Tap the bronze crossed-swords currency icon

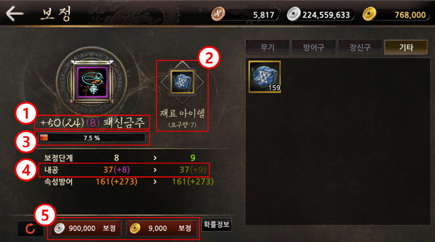point(218,13)
